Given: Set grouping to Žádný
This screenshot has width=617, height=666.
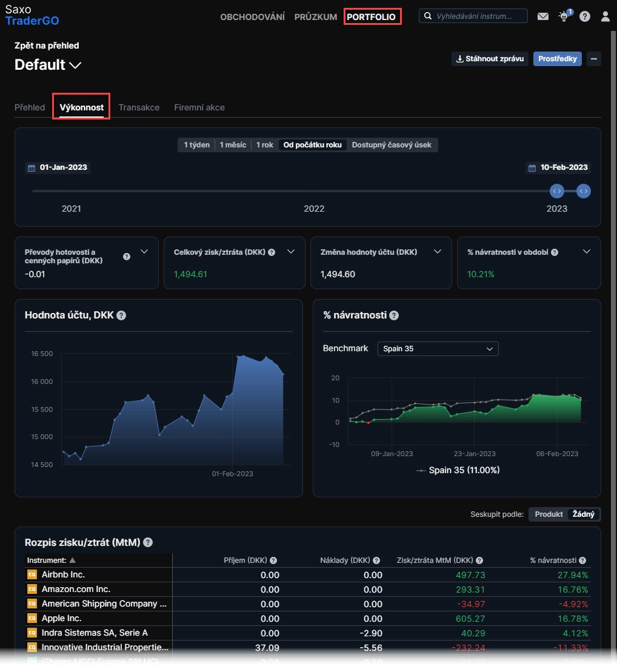Looking at the screenshot, I should tap(584, 514).
